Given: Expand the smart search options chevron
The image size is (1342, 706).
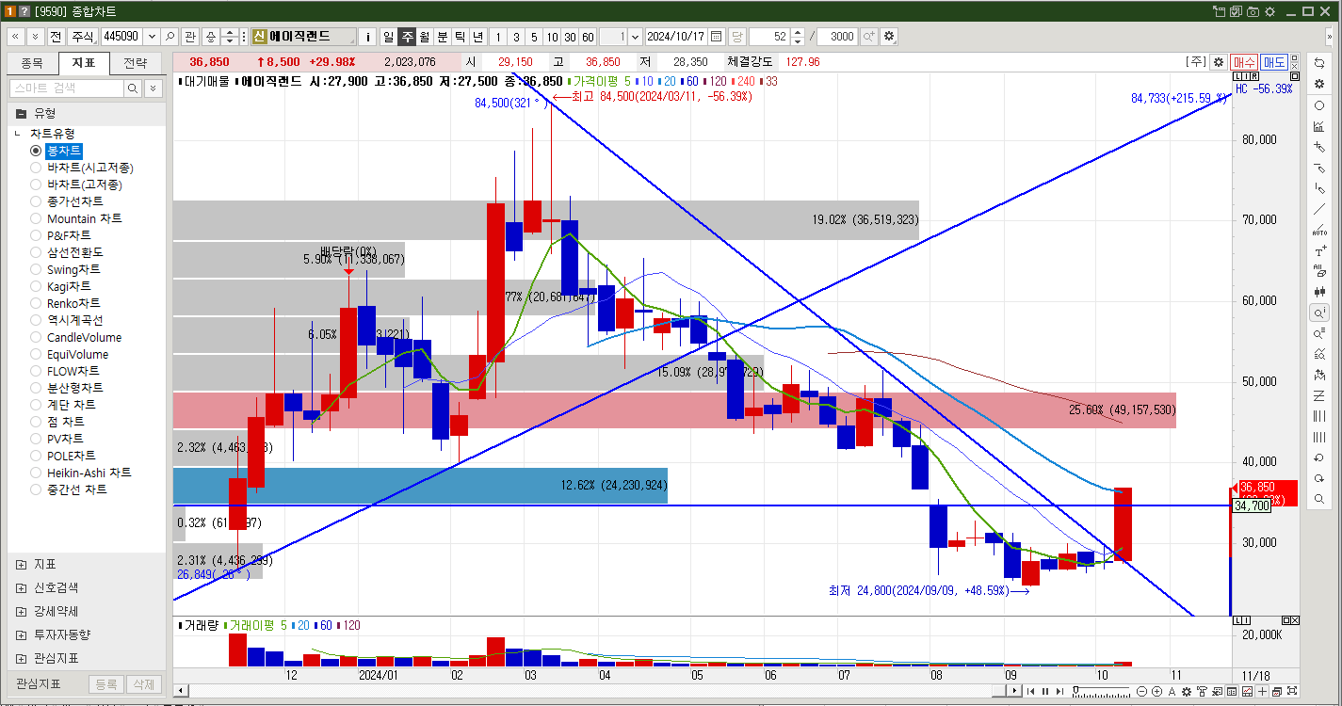Looking at the screenshot, I should (152, 88).
